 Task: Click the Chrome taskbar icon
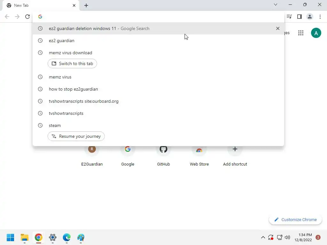(x=39, y=237)
